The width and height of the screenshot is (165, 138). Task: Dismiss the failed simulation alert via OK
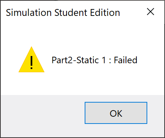[116, 113]
